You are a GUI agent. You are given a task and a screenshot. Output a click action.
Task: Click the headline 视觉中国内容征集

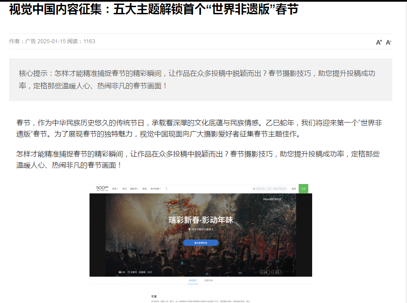tap(154, 10)
